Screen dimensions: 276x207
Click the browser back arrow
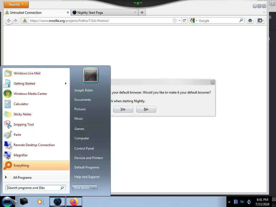coord(9,20)
